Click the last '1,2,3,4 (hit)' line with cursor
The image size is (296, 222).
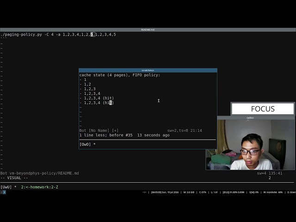97,103
